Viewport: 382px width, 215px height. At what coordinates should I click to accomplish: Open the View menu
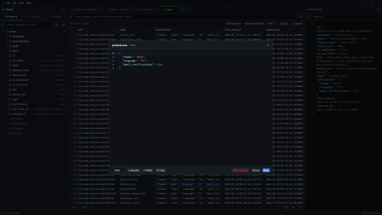(21, 3)
